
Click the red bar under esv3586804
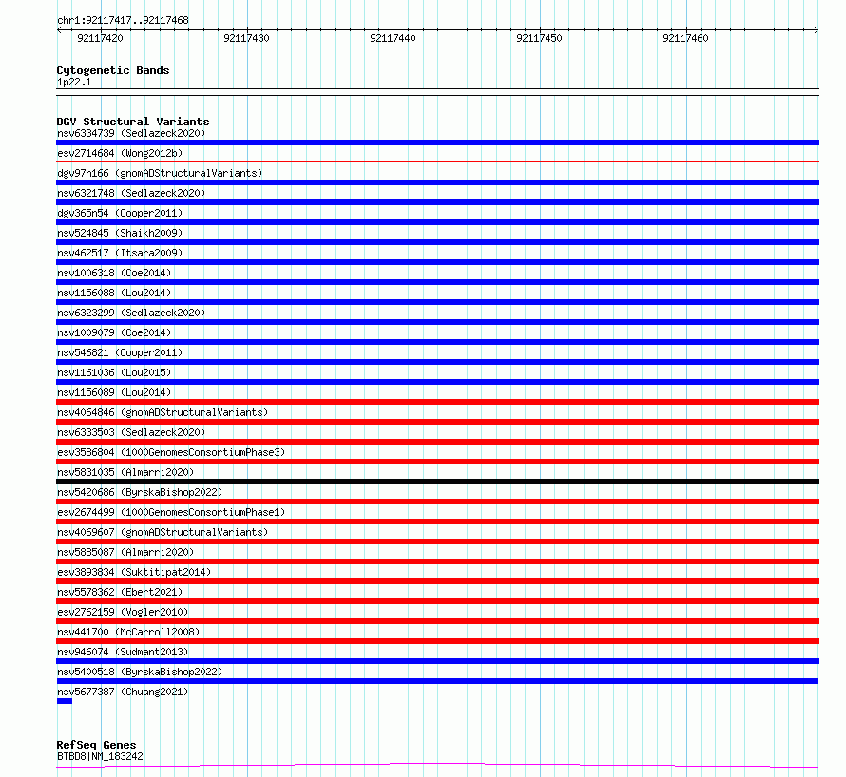(437, 462)
